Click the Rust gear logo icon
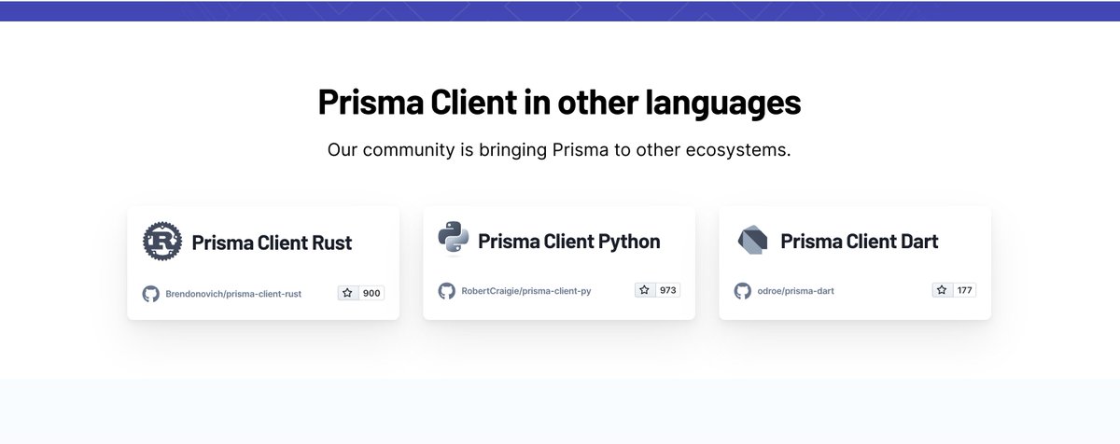 pos(162,242)
